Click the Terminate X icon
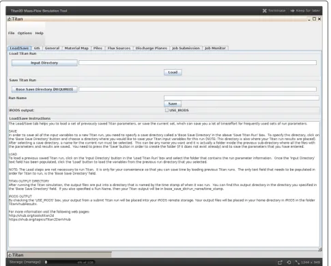Image resolution: width=331 pixels, height=266 pixels. pos(264,11)
